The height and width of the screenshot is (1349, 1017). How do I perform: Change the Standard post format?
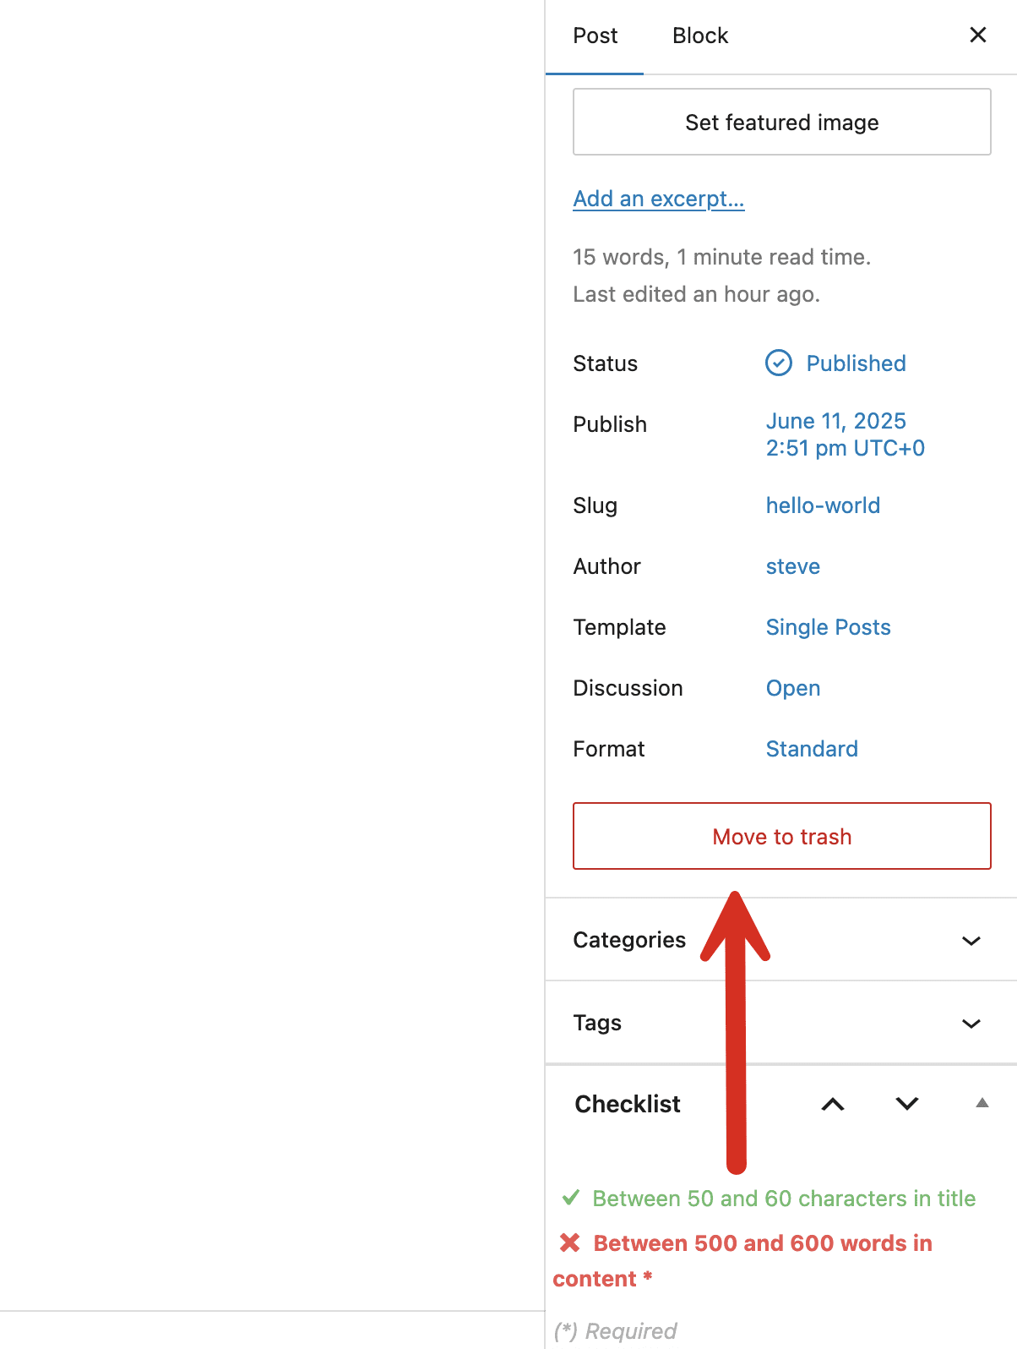(811, 749)
